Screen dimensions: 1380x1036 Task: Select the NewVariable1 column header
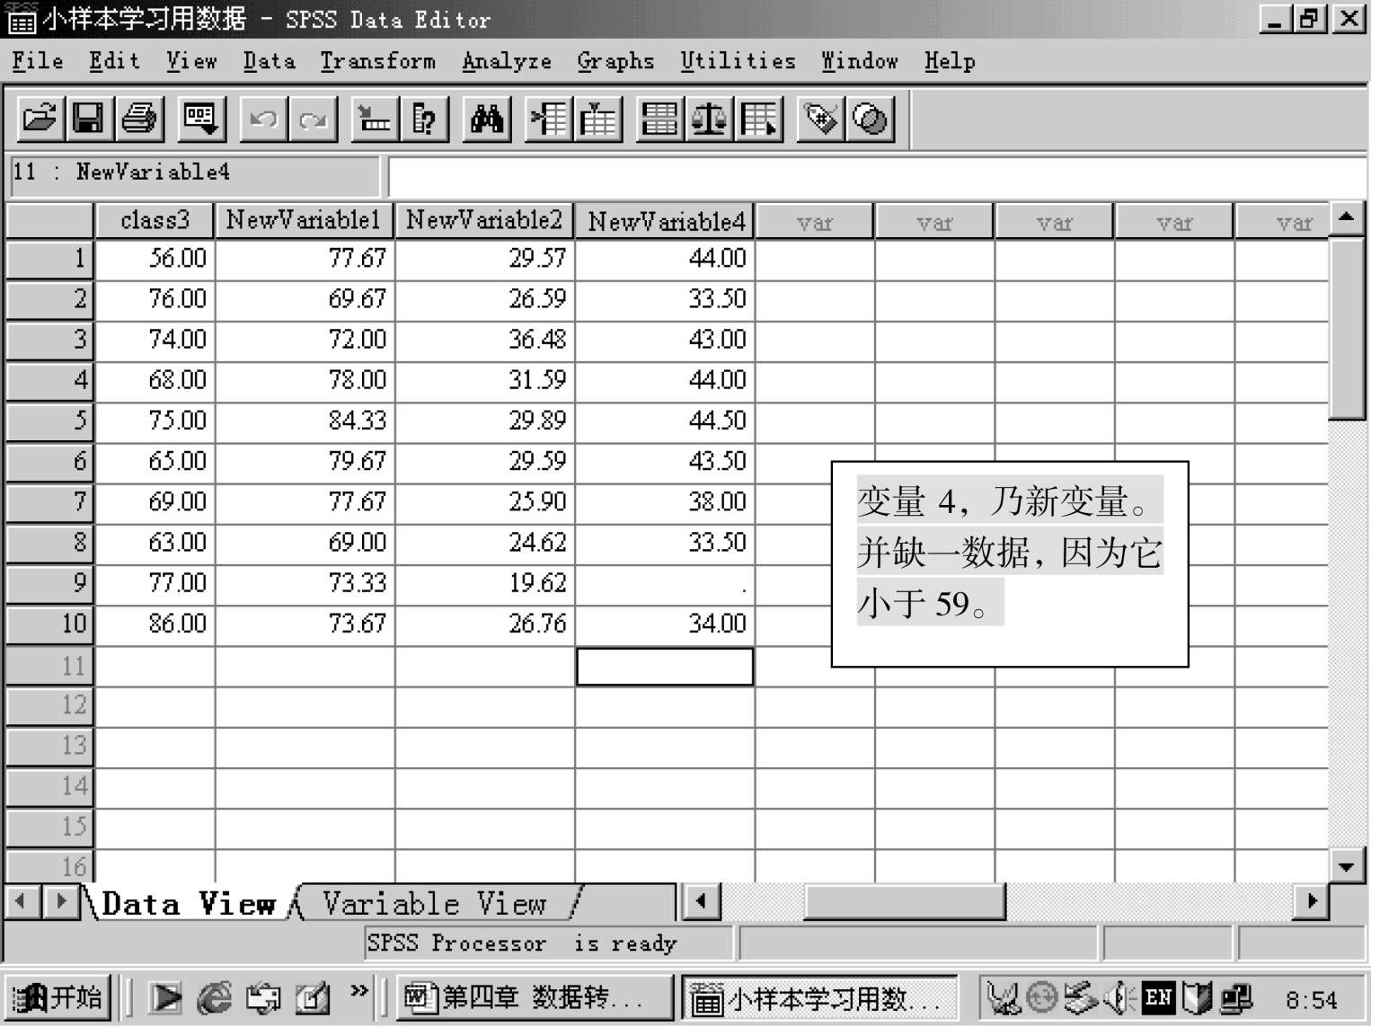coord(305,220)
